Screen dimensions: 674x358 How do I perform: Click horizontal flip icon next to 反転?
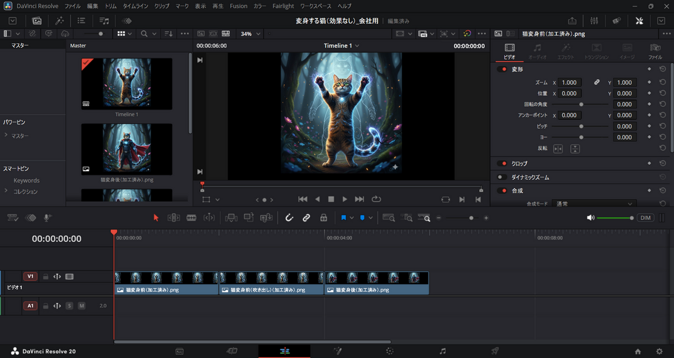[x=558, y=149]
